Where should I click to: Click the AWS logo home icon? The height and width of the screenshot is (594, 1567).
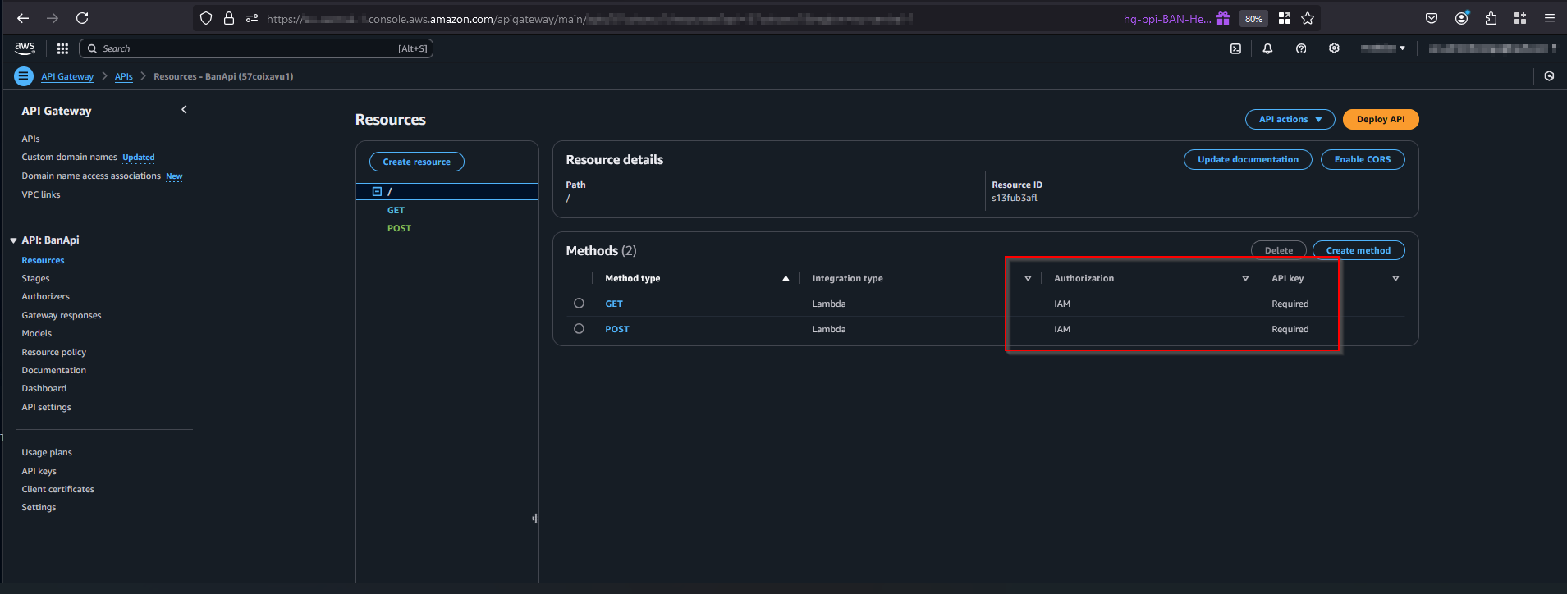(25, 48)
